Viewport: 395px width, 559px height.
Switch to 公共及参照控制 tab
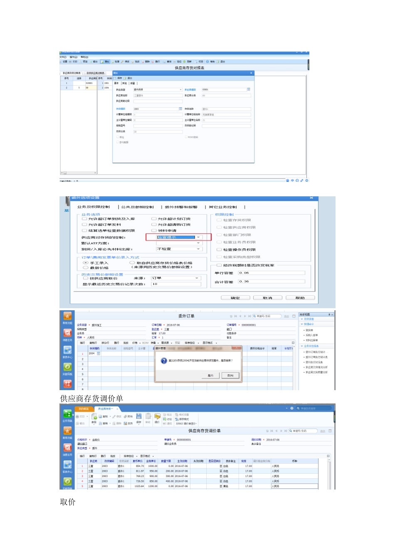coord(137,207)
